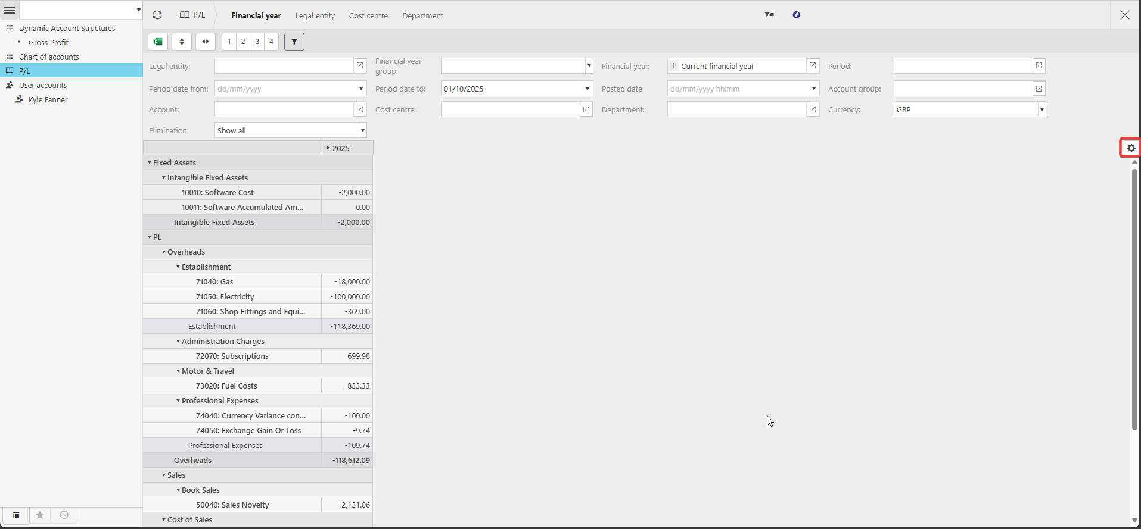
Task: Open Elimination Show all dropdown
Action: pos(362,130)
